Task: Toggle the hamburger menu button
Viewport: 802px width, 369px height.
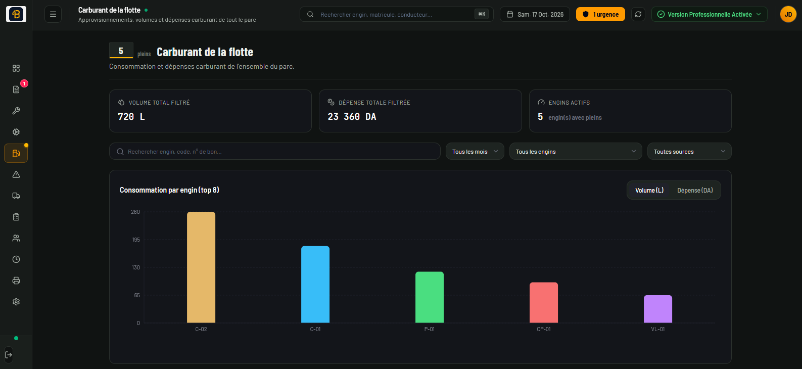Action: tap(53, 14)
